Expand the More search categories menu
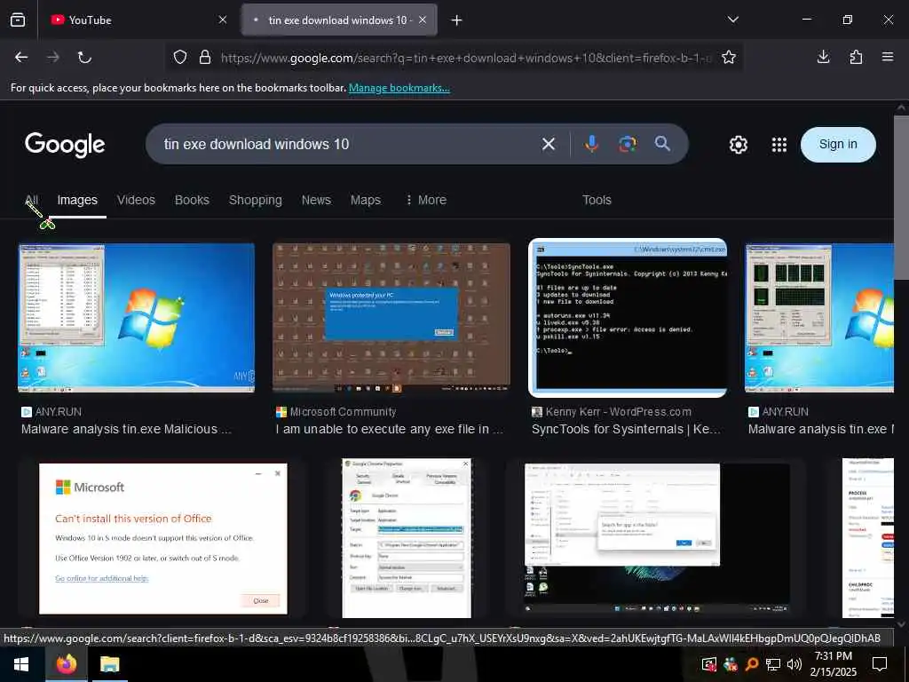The width and height of the screenshot is (909, 682). click(426, 200)
